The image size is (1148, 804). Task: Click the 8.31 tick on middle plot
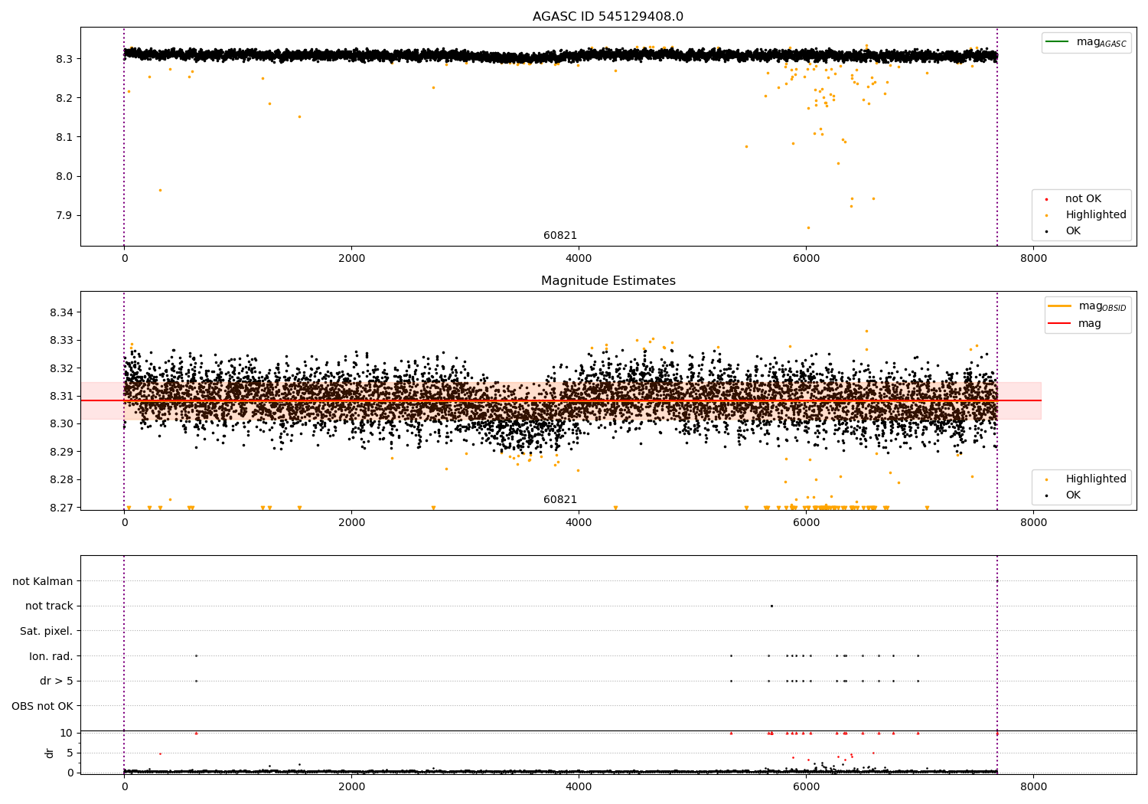61,396
